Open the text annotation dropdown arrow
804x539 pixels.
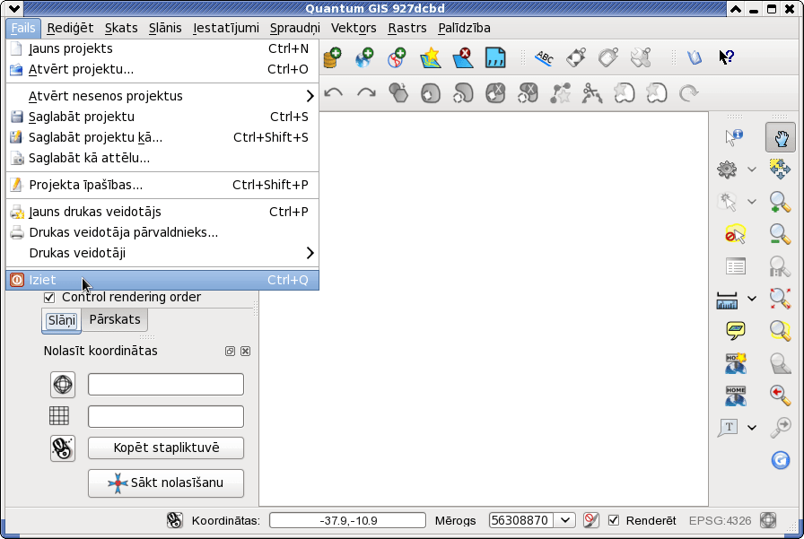tap(752, 427)
